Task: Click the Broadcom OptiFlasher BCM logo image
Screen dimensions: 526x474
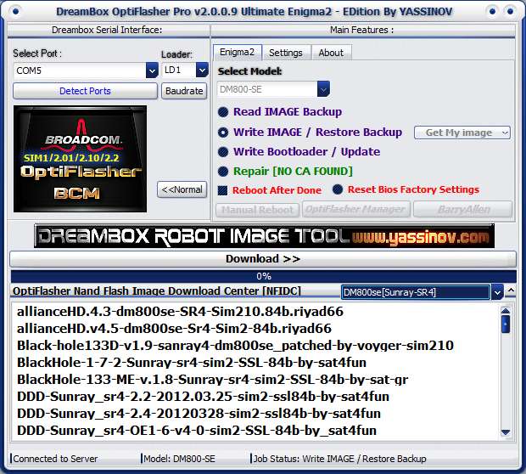Action: pos(80,159)
